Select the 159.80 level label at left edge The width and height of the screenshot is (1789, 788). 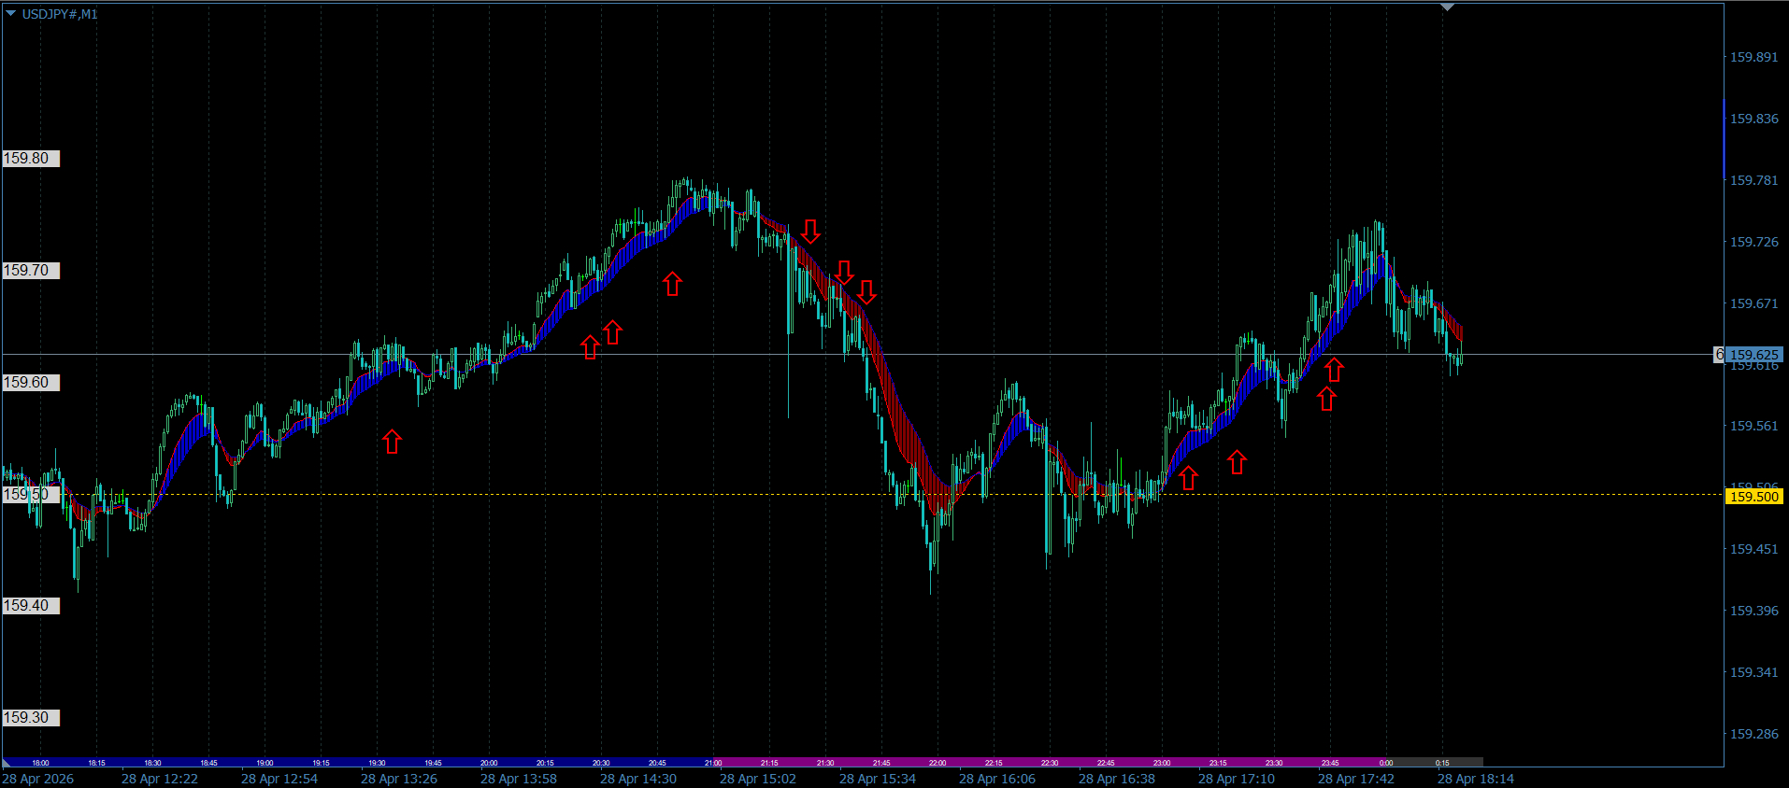(x=31, y=159)
